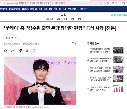Image resolution: width=127 pixels, height=109 pixels.
Task: Click the emoji reaction face icon
Action: pos(27,51)
